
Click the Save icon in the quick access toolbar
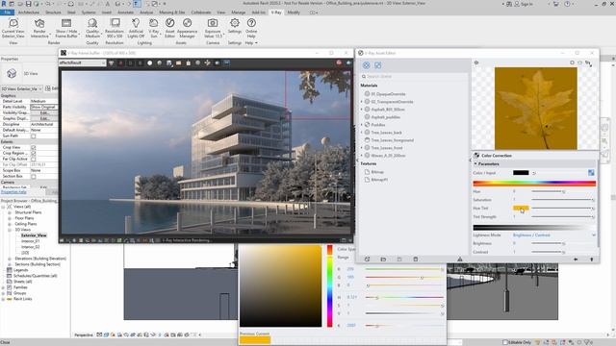(x=28, y=4)
